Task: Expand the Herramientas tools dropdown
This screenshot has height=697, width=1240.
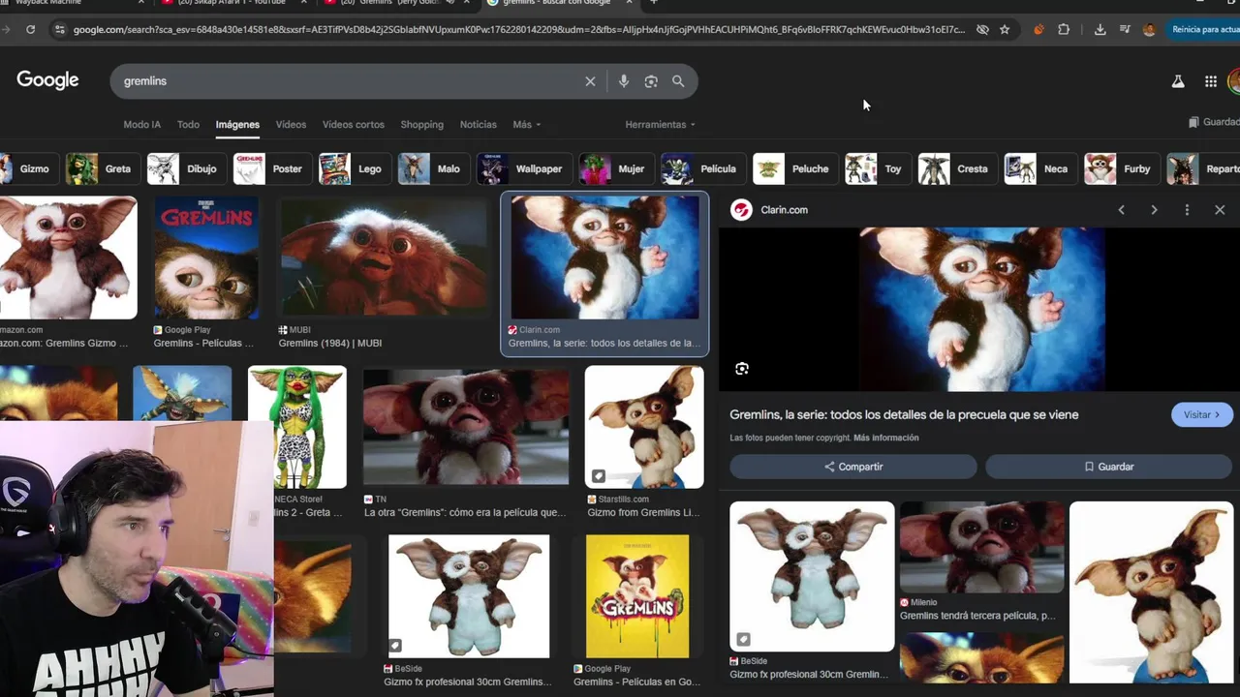Action: pyautogui.click(x=661, y=125)
